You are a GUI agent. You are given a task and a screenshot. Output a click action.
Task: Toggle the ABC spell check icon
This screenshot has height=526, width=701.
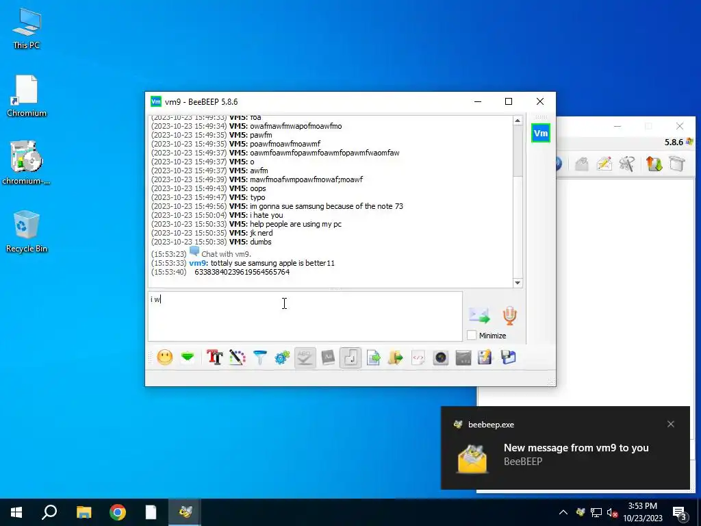pos(305,358)
